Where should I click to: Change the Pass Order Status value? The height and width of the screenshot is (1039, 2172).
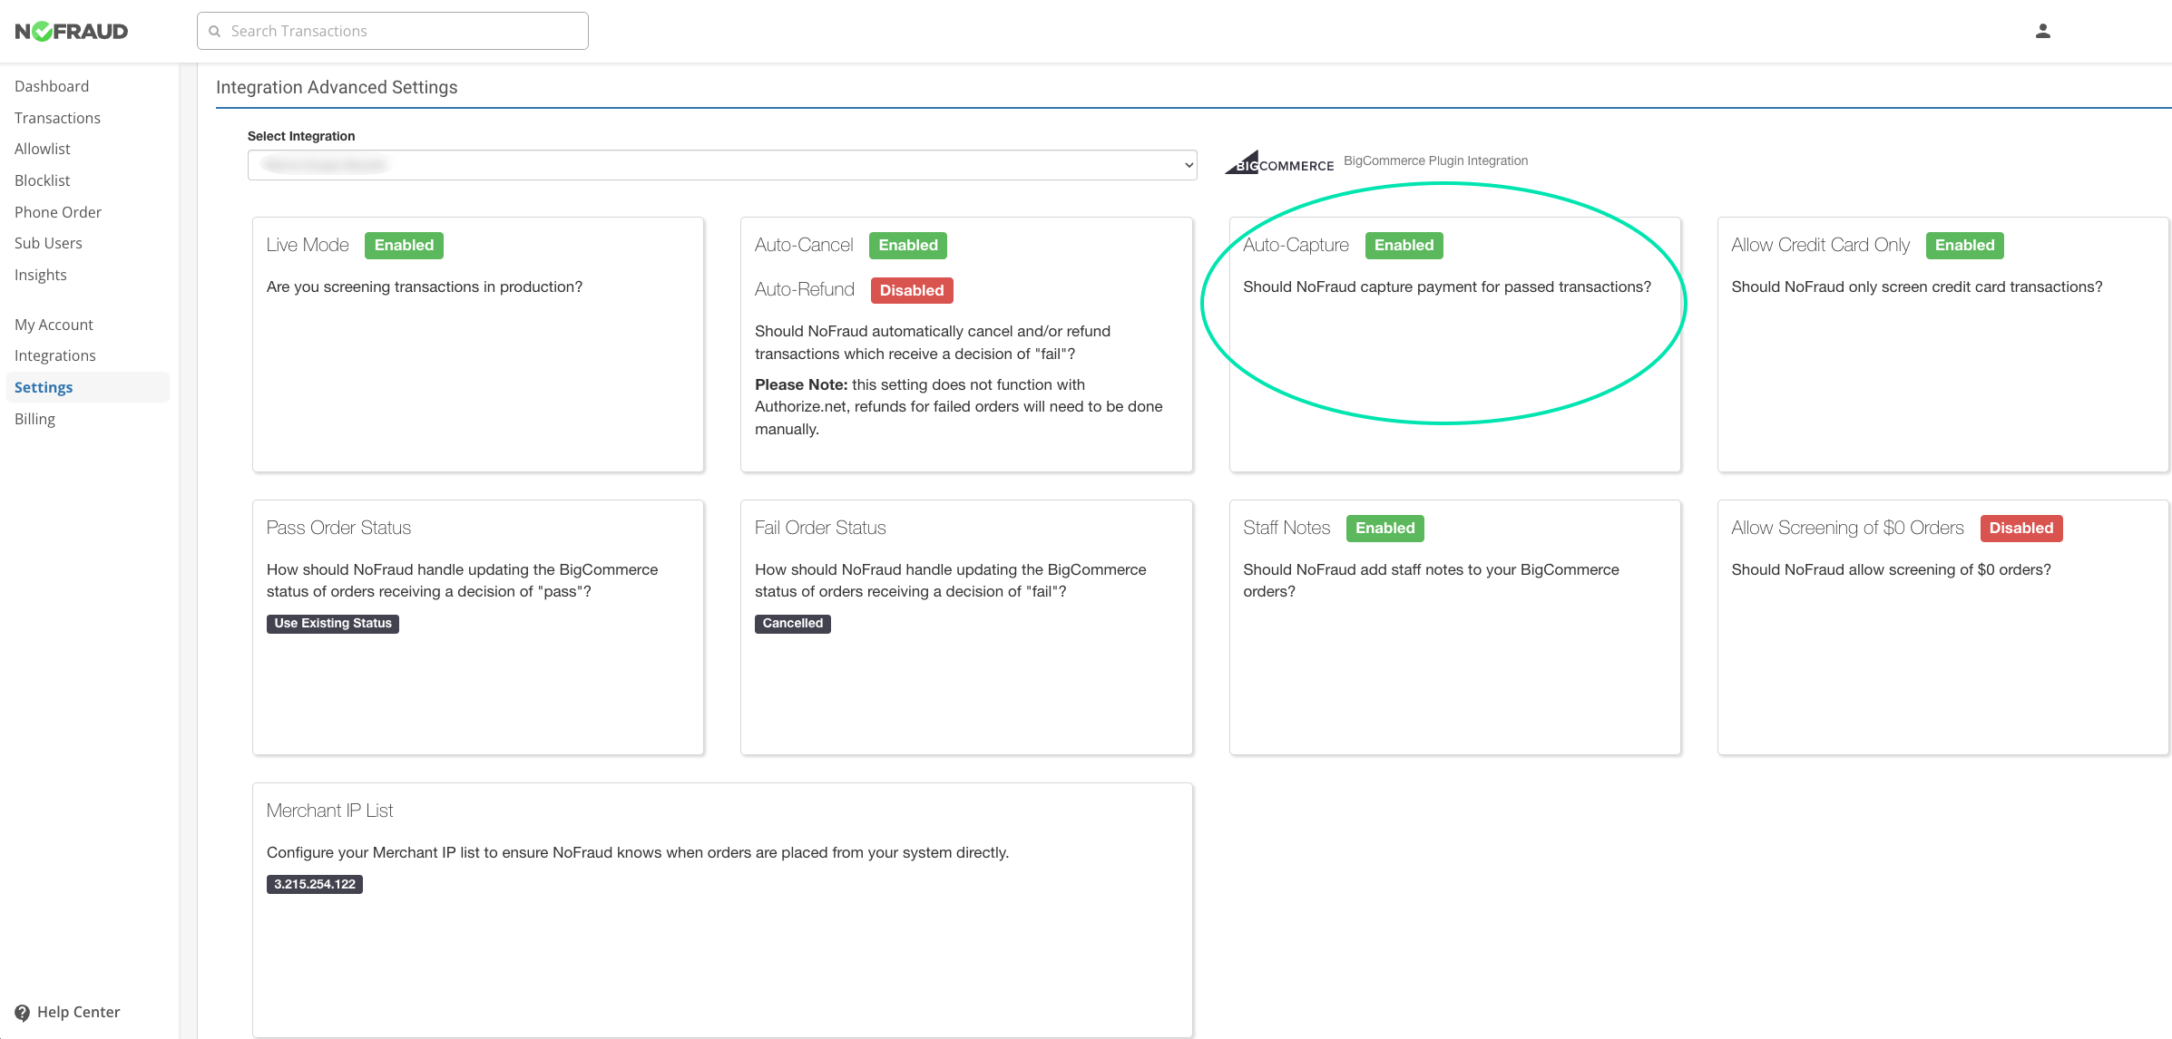(x=332, y=623)
